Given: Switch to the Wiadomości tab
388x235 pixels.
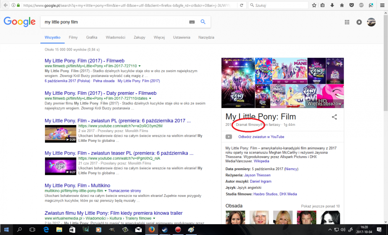Looking at the screenshot, I should click(115, 37).
